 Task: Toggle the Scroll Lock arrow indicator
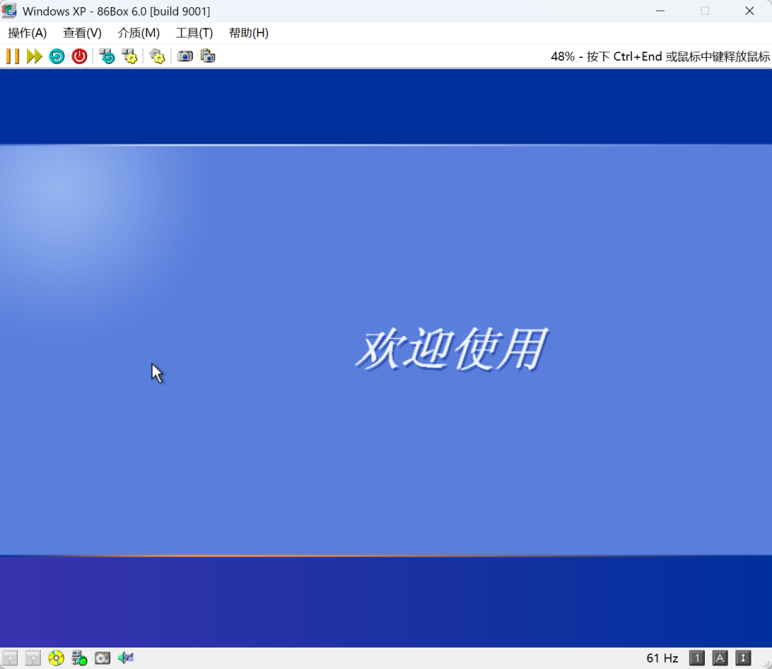pyautogui.click(x=743, y=658)
